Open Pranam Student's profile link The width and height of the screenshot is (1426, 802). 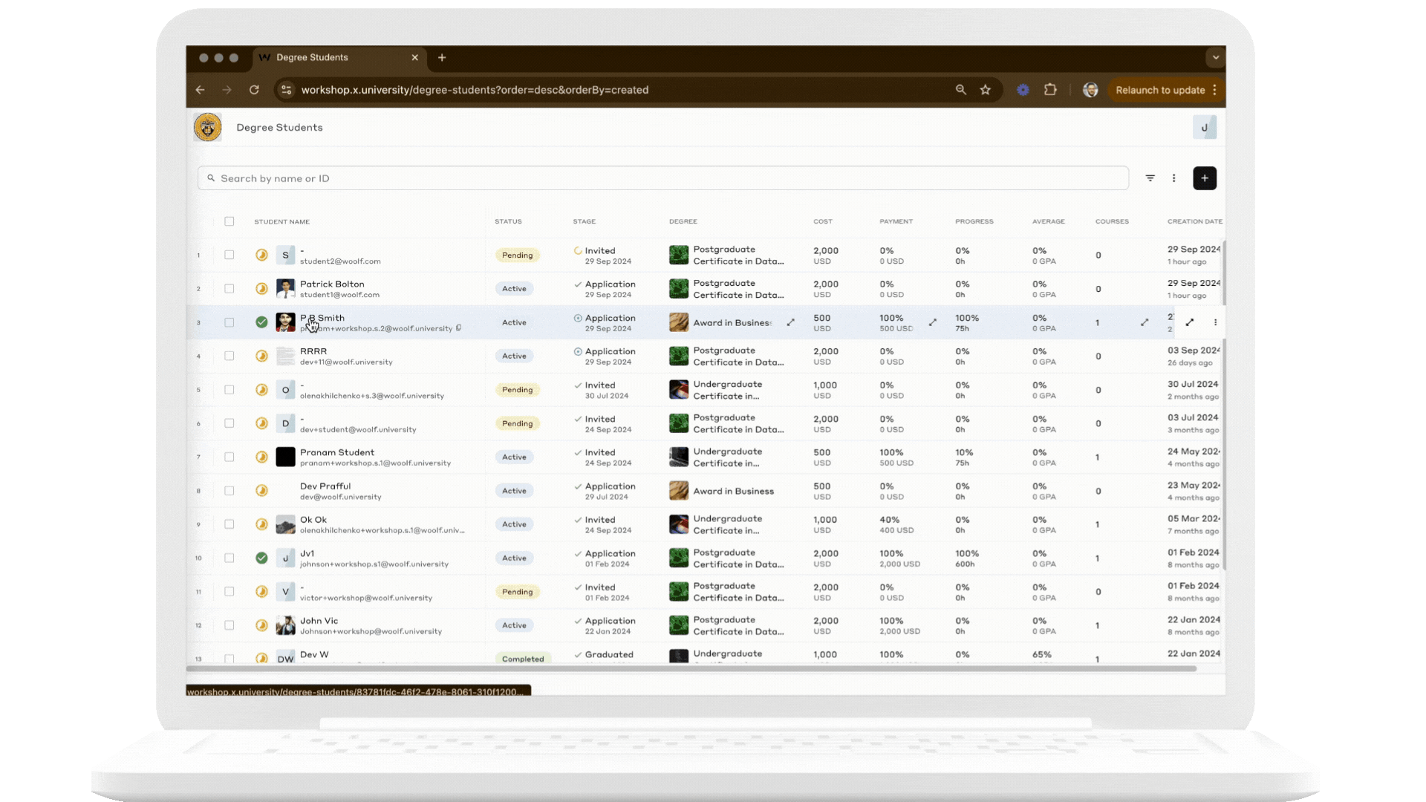(x=336, y=452)
